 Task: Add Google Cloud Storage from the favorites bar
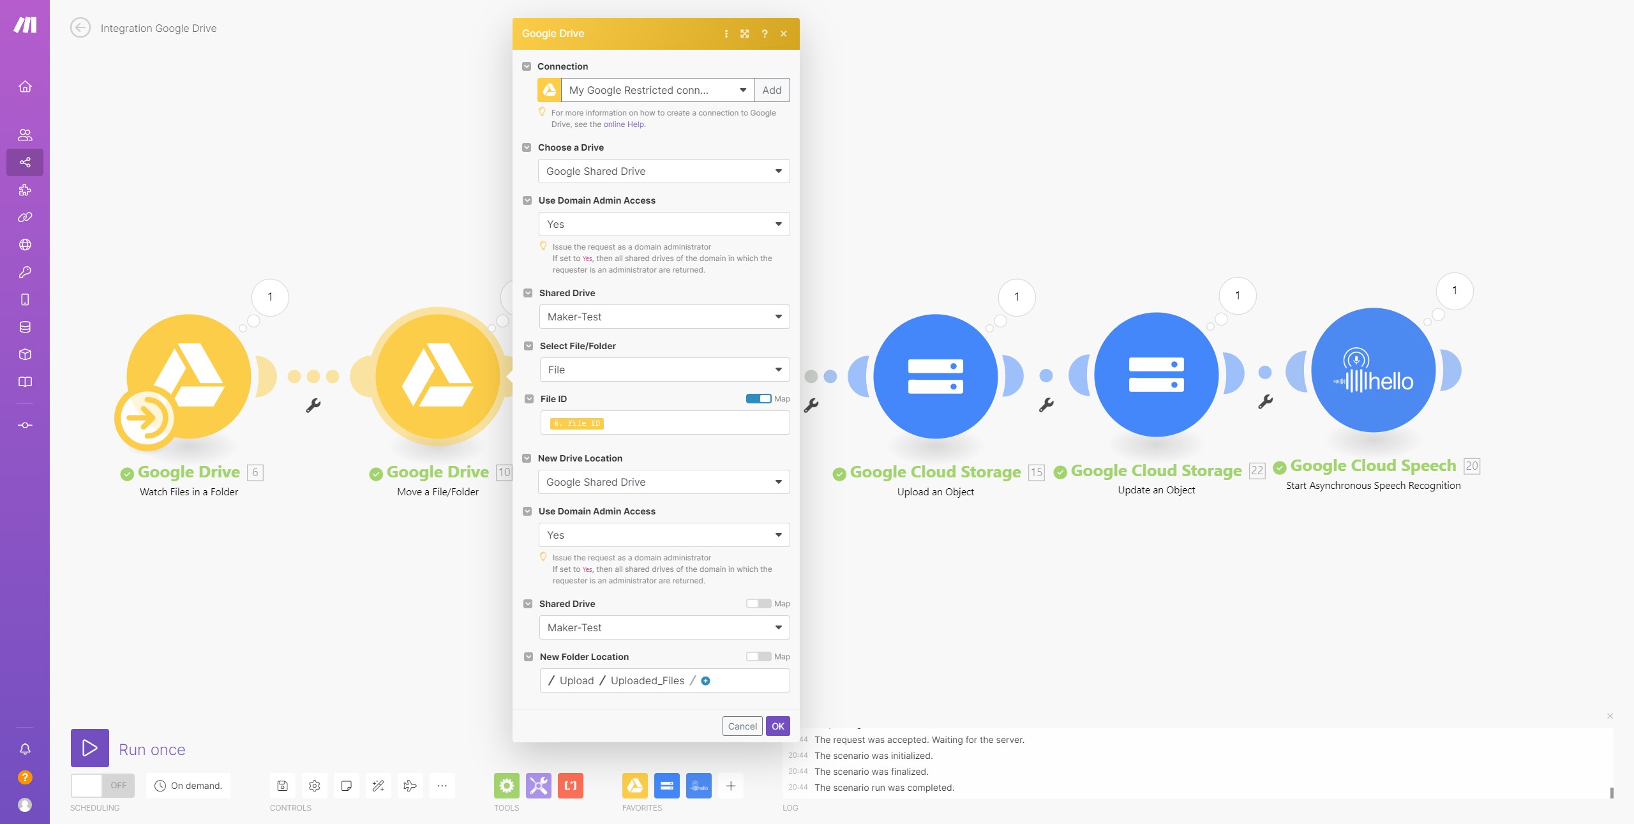pos(667,786)
